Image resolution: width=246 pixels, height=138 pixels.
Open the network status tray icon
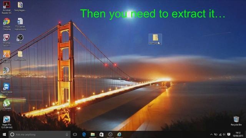coord(220,135)
